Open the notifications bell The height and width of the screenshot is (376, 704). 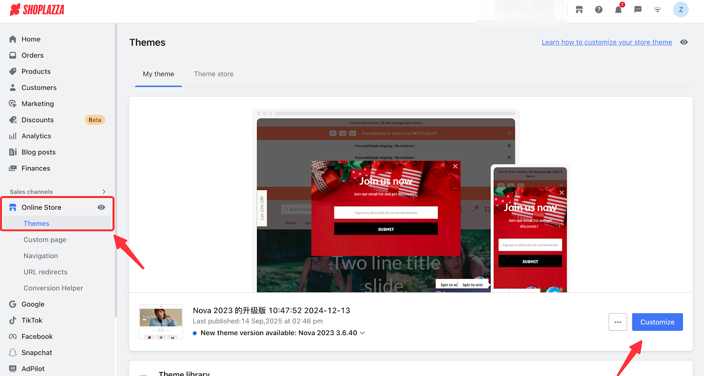pos(618,10)
